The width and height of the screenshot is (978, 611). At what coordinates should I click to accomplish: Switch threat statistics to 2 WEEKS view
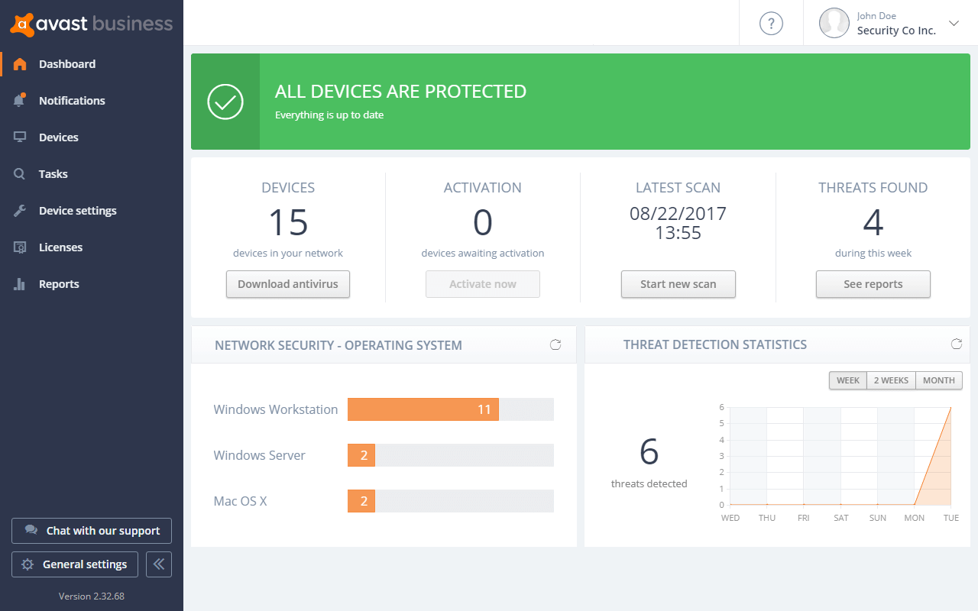tap(891, 380)
